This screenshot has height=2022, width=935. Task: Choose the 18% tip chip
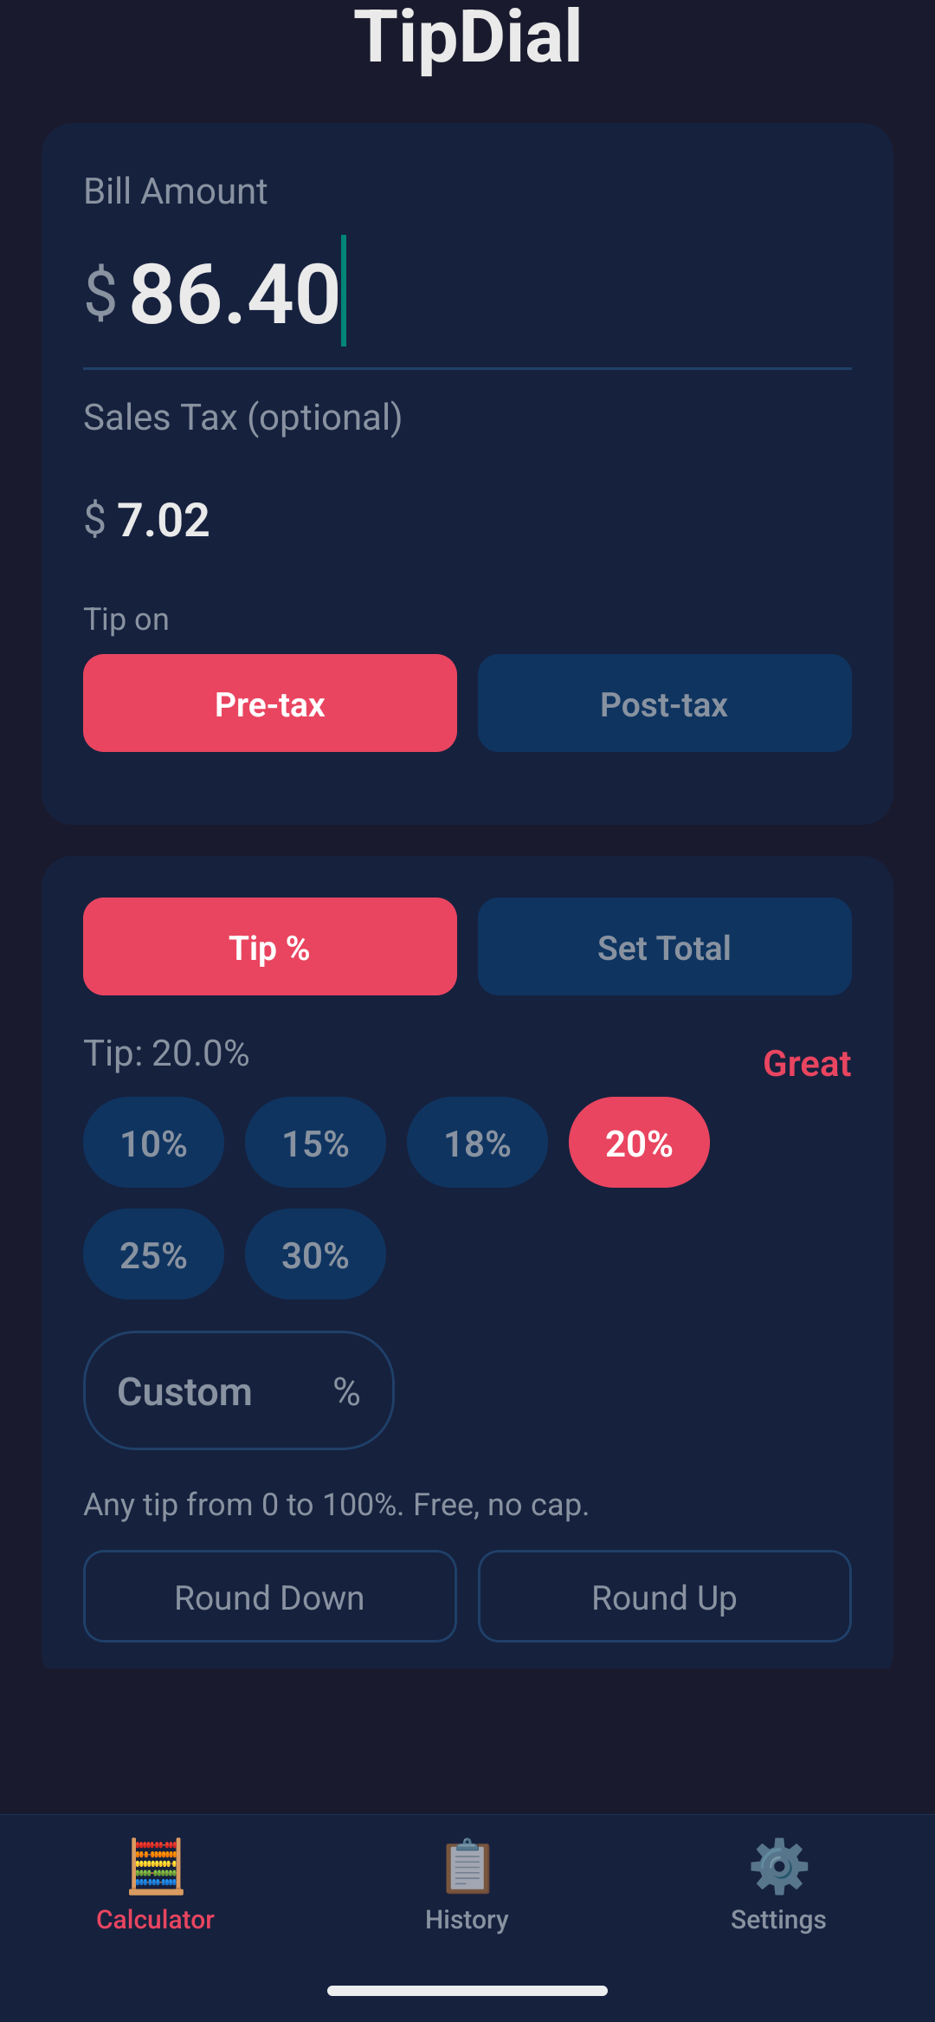click(x=478, y=1143)
